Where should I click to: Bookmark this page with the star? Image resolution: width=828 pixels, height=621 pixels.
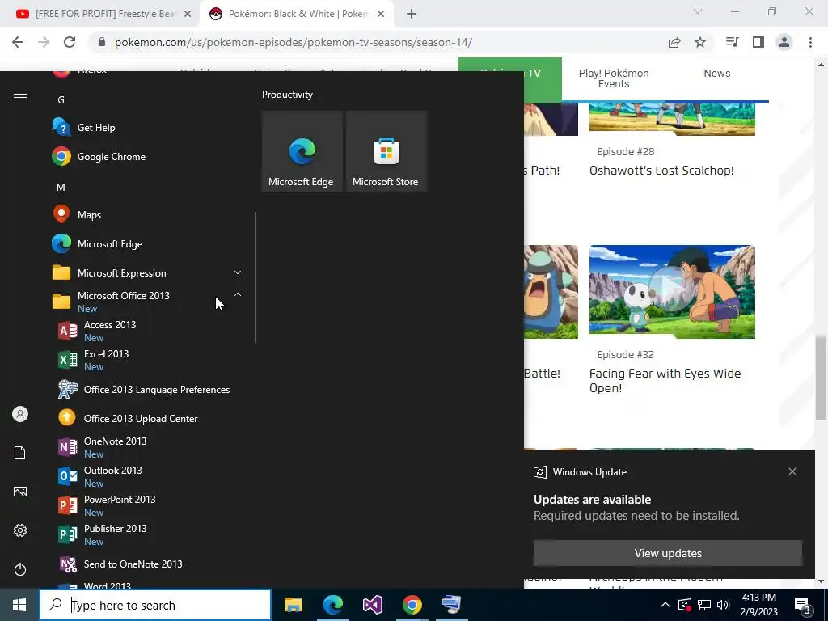point(700,42)
